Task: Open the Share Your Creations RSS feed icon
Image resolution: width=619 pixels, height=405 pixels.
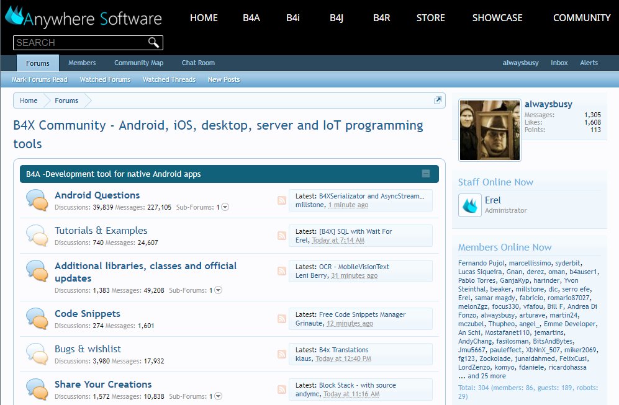Action: tap(281, 389)
